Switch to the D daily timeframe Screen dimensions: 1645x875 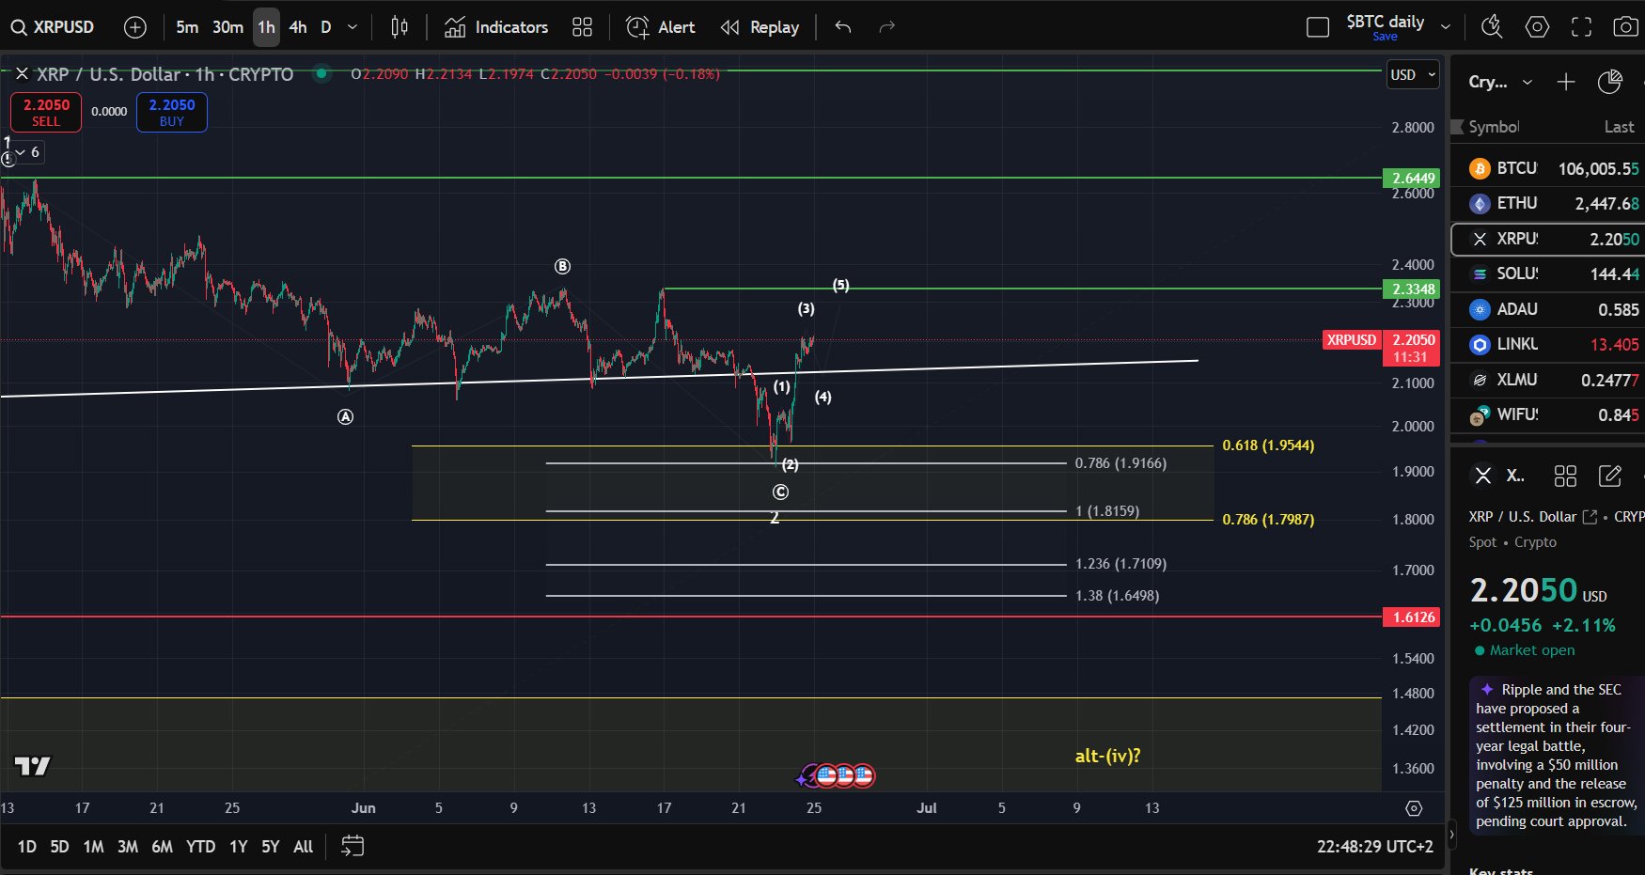[326, 27]
